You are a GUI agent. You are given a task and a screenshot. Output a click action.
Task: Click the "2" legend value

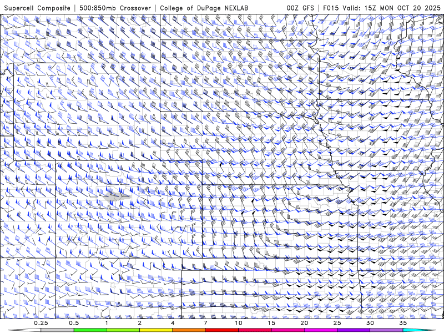[140, 323]
